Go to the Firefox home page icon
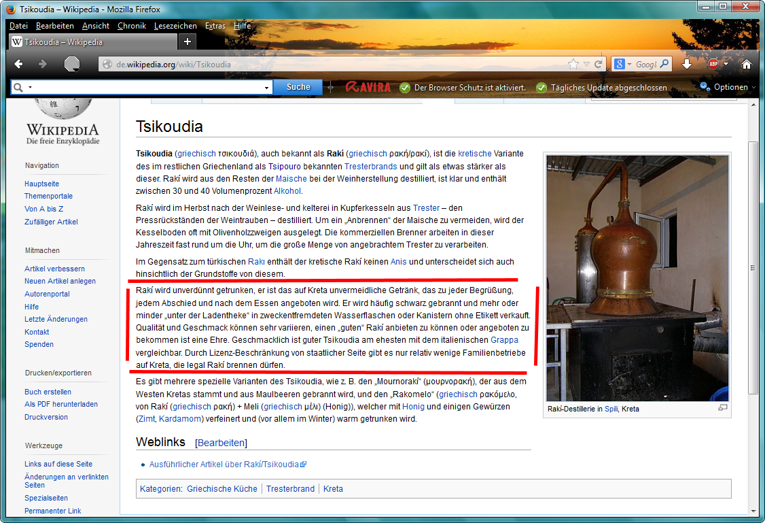Viewport: 765px width, 523px height. click(x=746, y=64)
